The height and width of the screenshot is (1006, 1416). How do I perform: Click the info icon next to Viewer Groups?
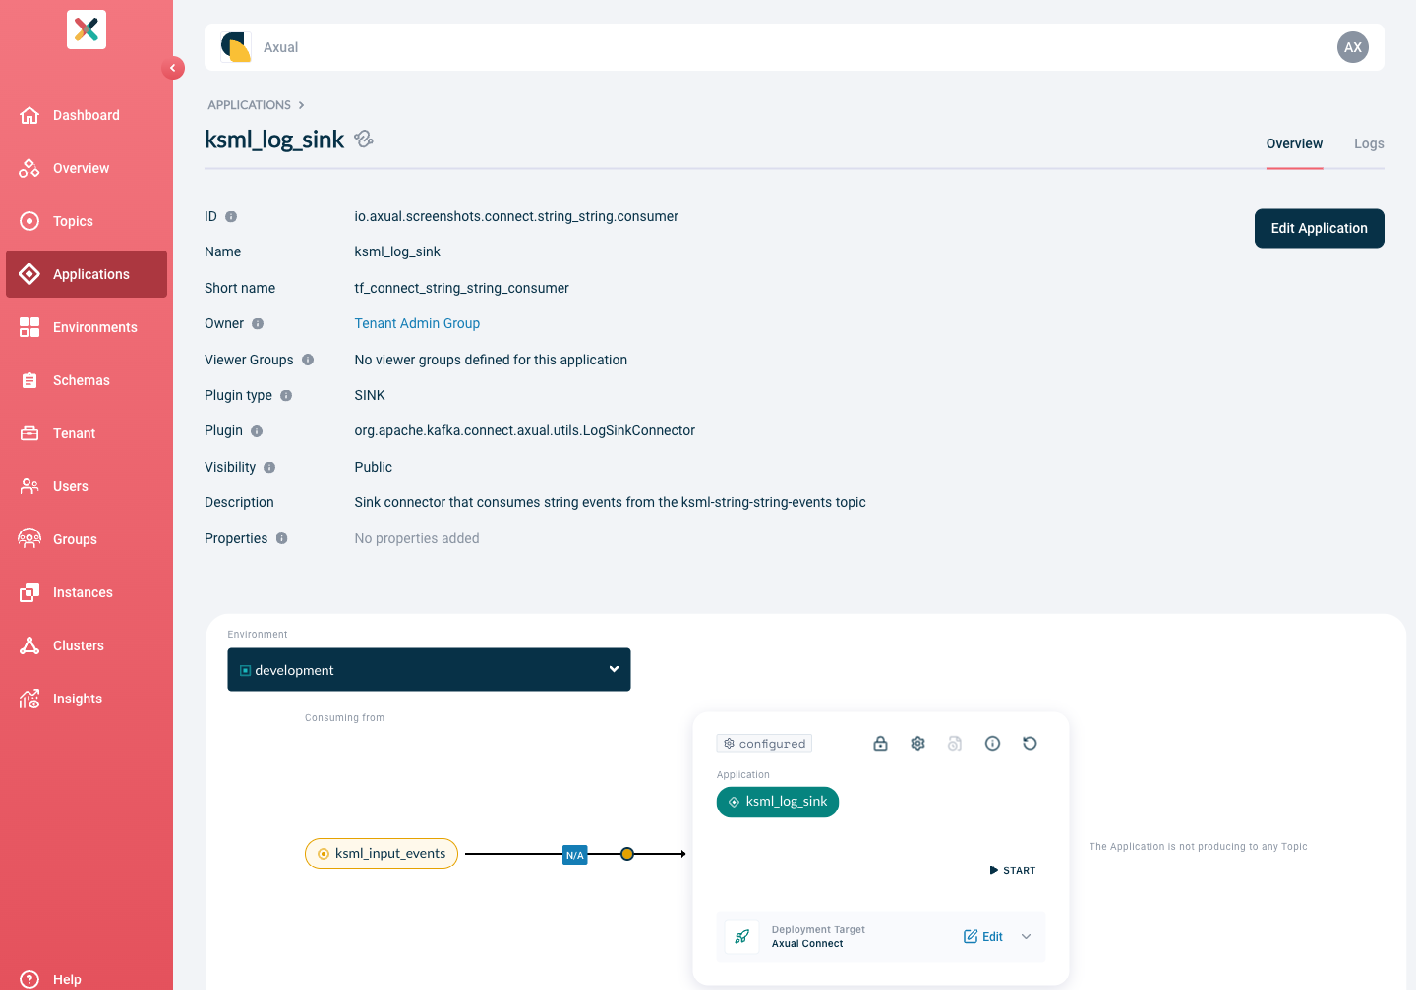pos(308,360)
